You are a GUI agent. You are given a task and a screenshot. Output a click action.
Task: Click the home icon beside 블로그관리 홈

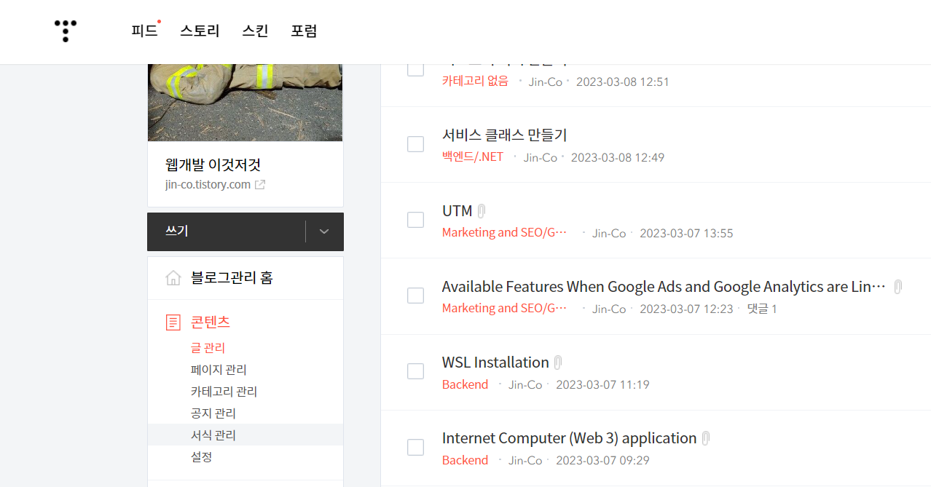tap(173, 278)
